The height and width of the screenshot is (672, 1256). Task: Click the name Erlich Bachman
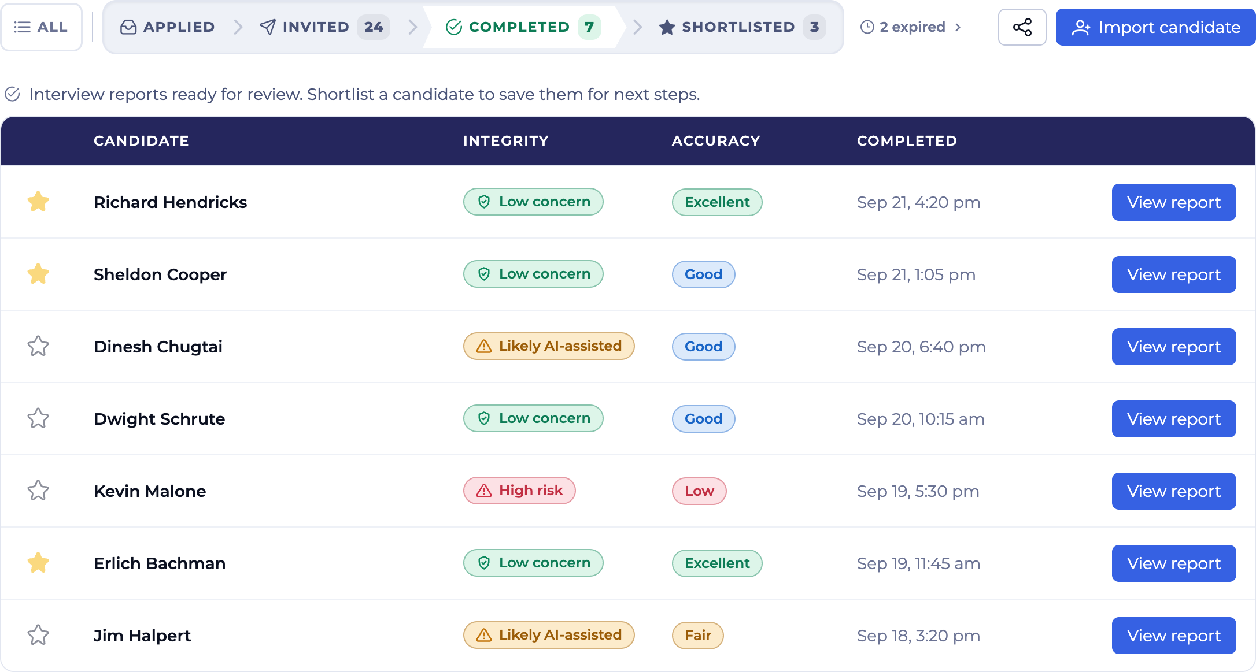click(160, 563)
